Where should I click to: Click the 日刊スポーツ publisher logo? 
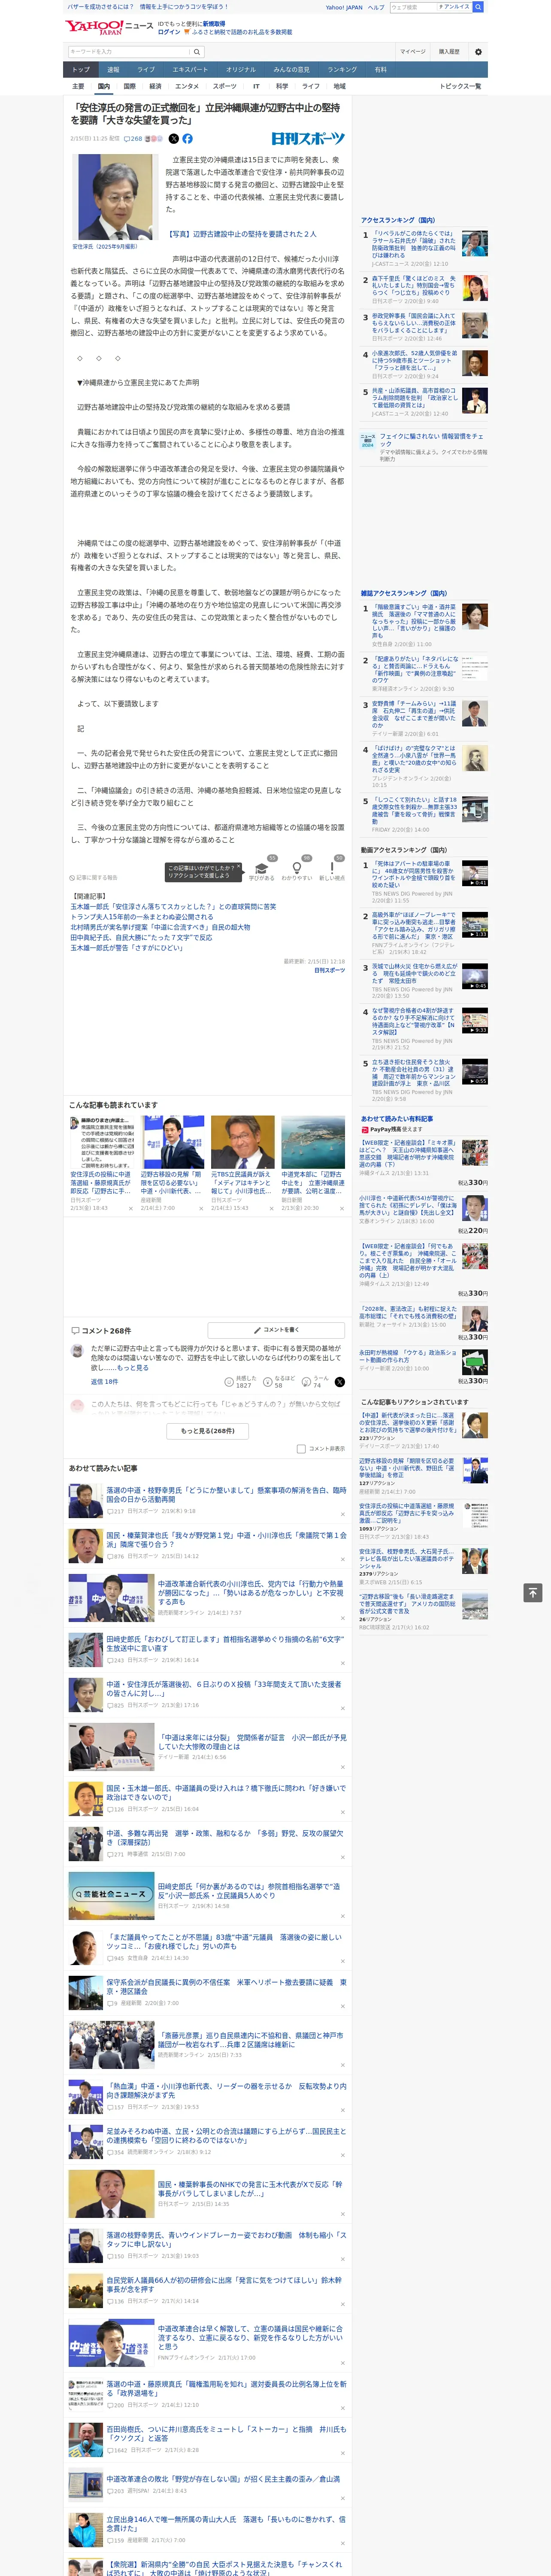point(308,139)
